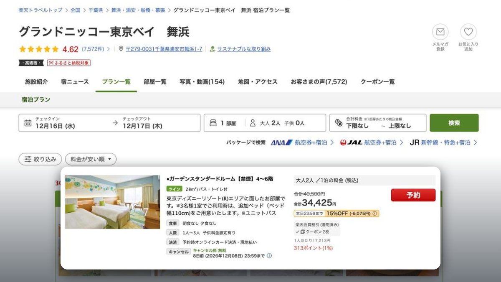The image size is (501, 282).
Task: Click the mail magazine envelope icon
Action: tap(440, 32)
